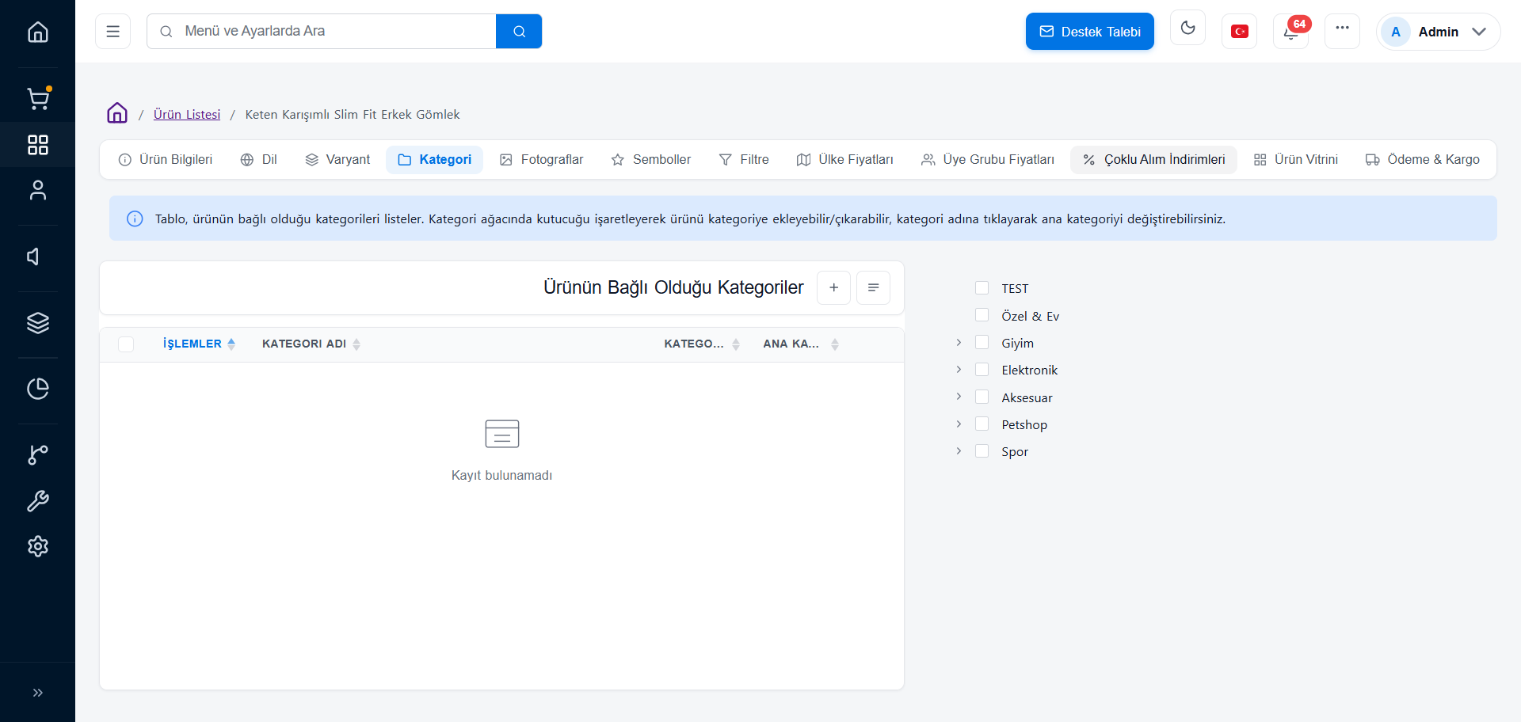1521x722 pixels.
Task: Expand the Elektronik category chevron
Action: [x=959, y=370]
